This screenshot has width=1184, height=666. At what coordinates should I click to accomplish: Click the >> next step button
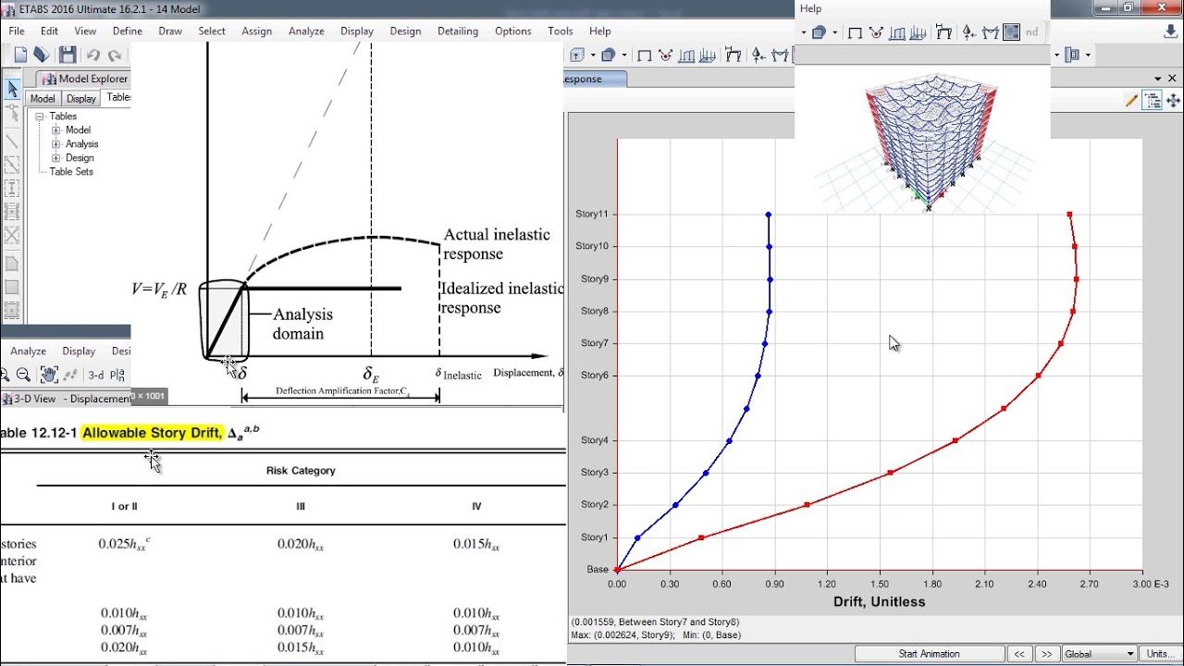[x=1047, y=654]
